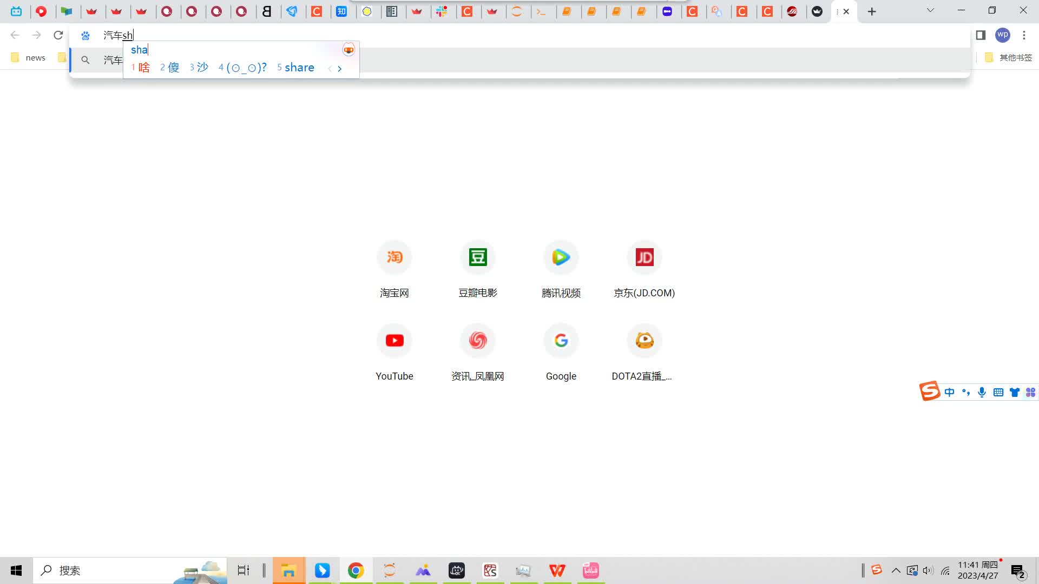Choose IME candidate 3 沙
Image resolution: width=1039 pixels, height=584 pixels.
tap(199, 68)
